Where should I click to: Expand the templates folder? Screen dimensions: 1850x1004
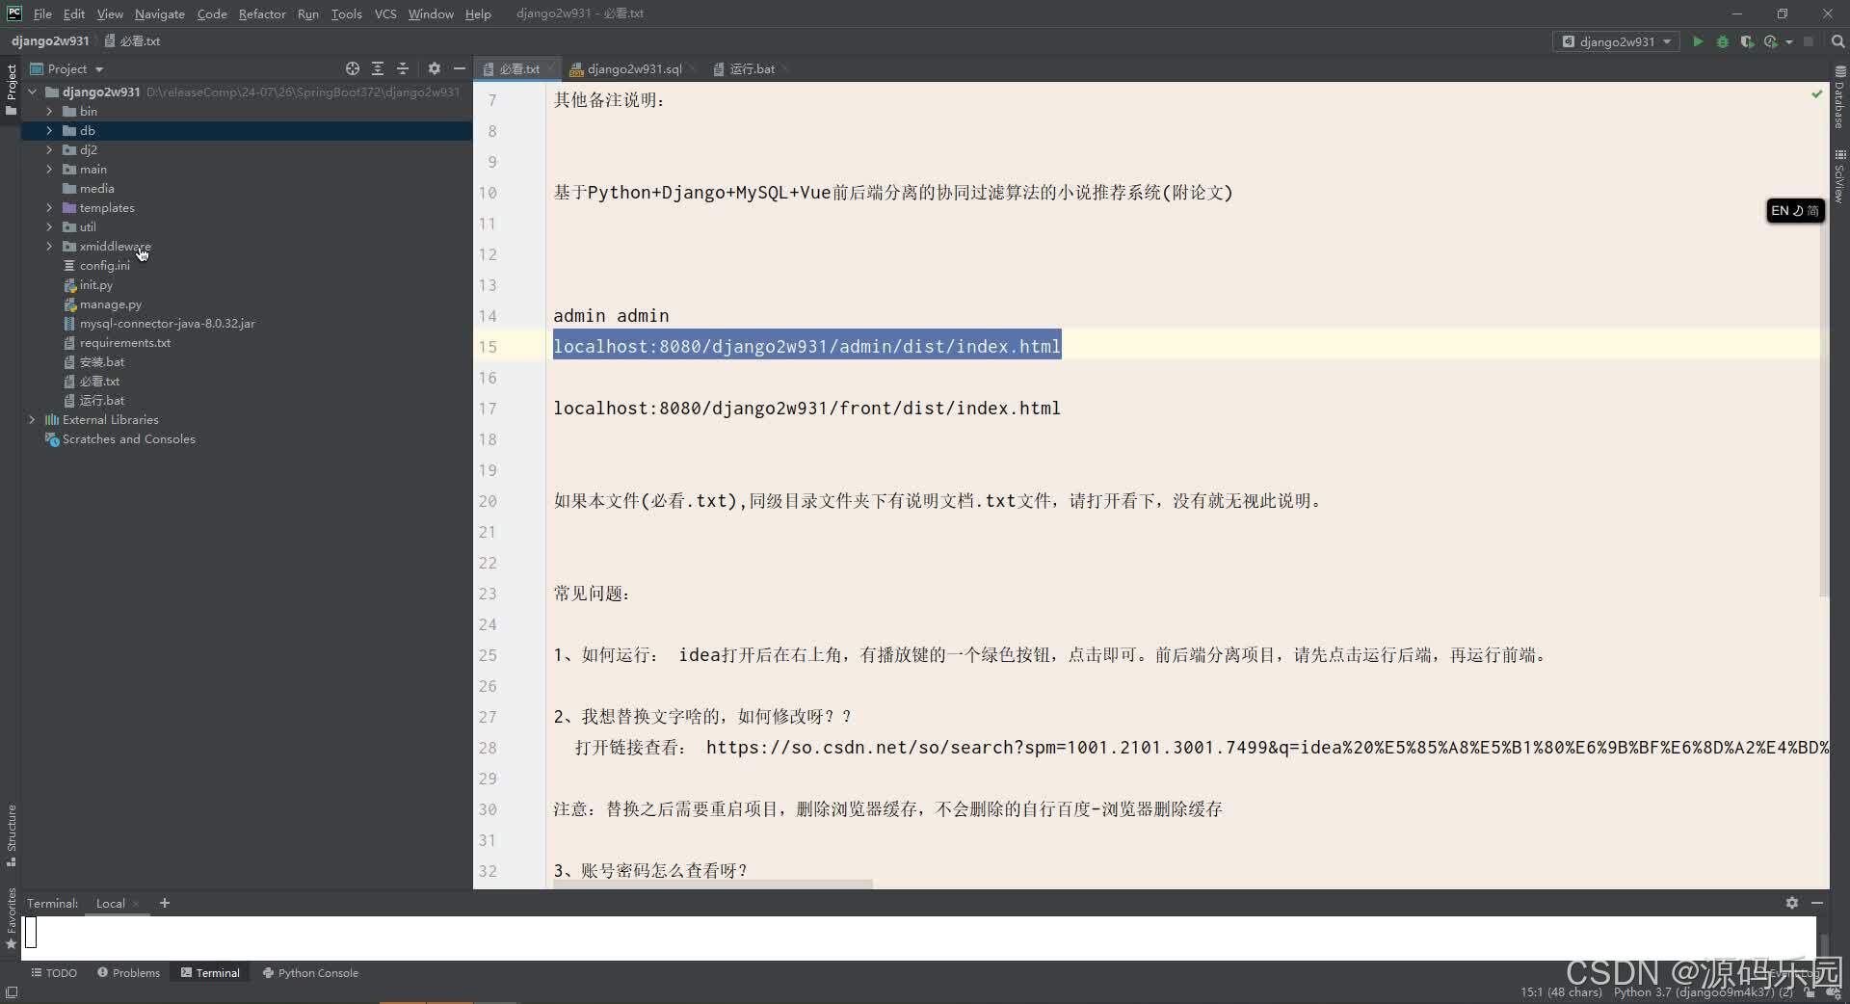click(x=48, y=207)
